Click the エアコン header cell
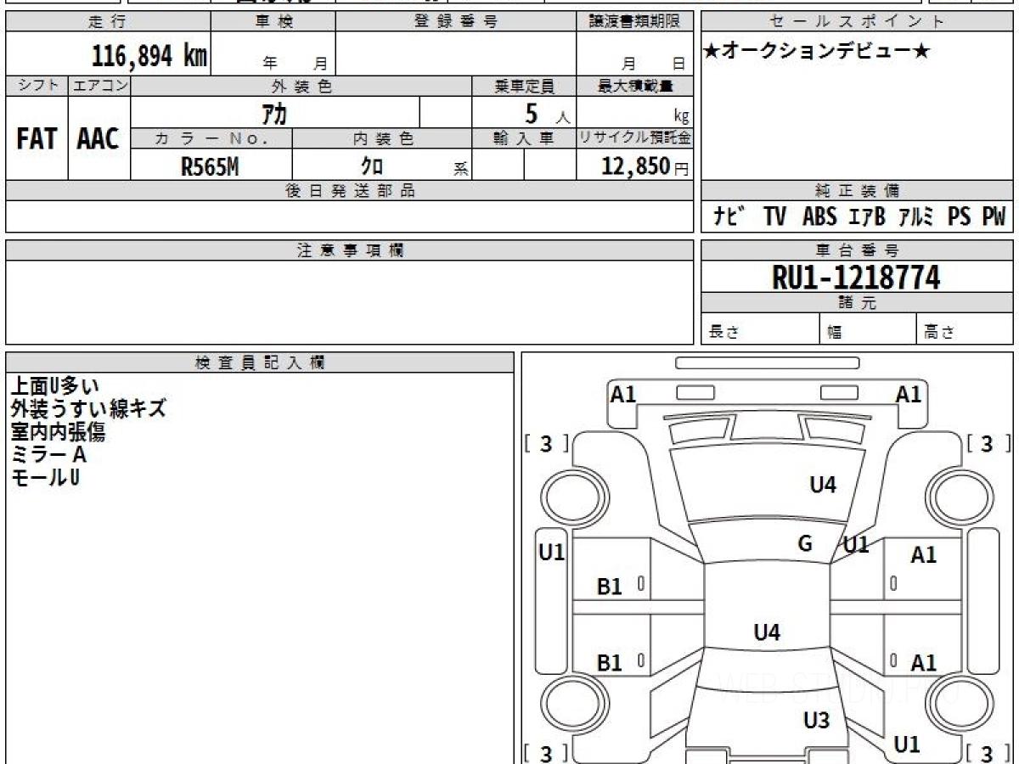 click(99, 86)
